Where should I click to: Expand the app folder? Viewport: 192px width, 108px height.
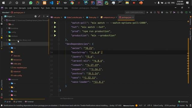[x=7, y=24]
